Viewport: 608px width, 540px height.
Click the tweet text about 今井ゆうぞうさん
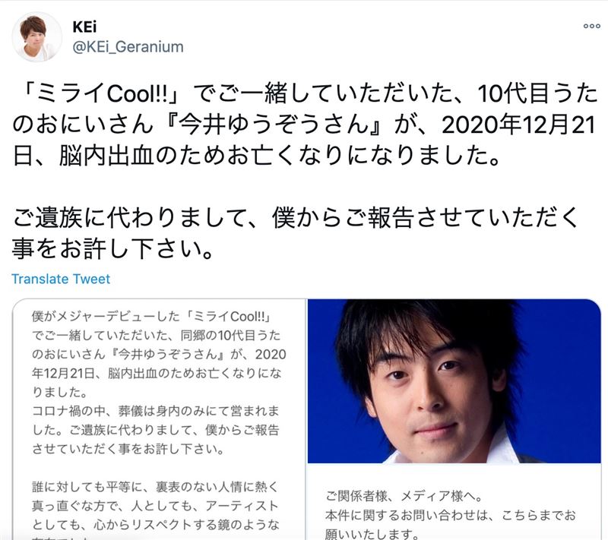[305, 125]
